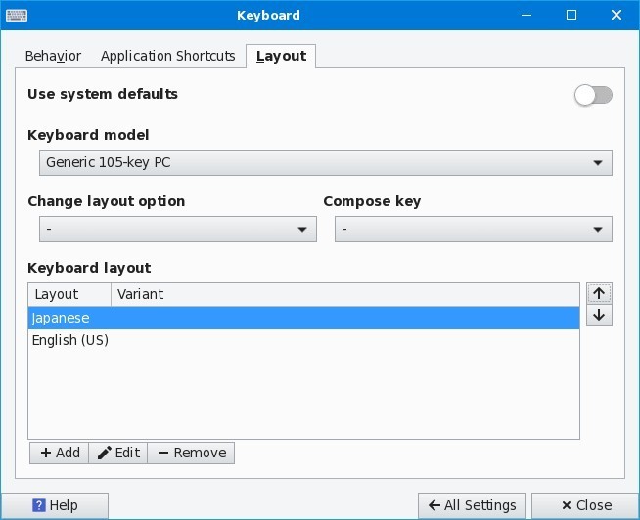Click the Variant column header
Viewport: 640px width, 520px height.
[343, 294]
